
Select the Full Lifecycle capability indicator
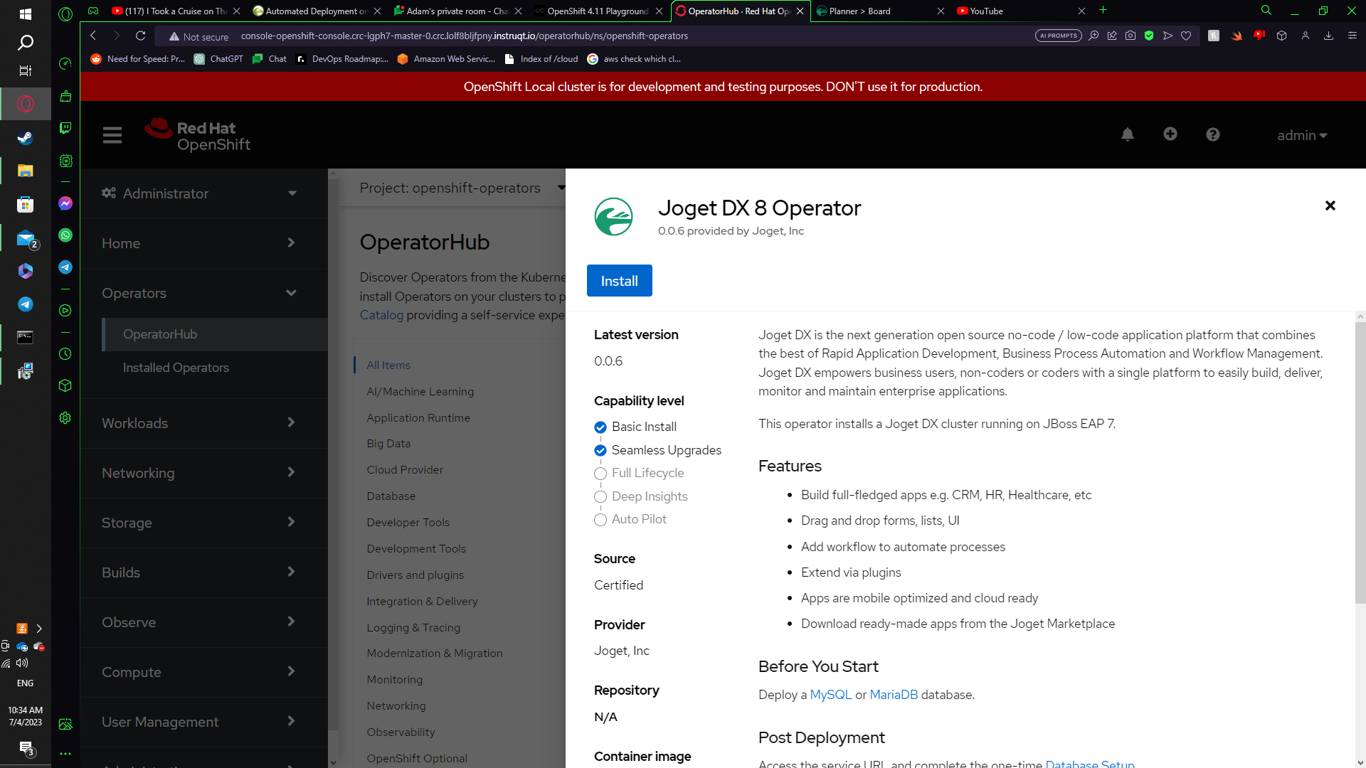coord(600,474)
